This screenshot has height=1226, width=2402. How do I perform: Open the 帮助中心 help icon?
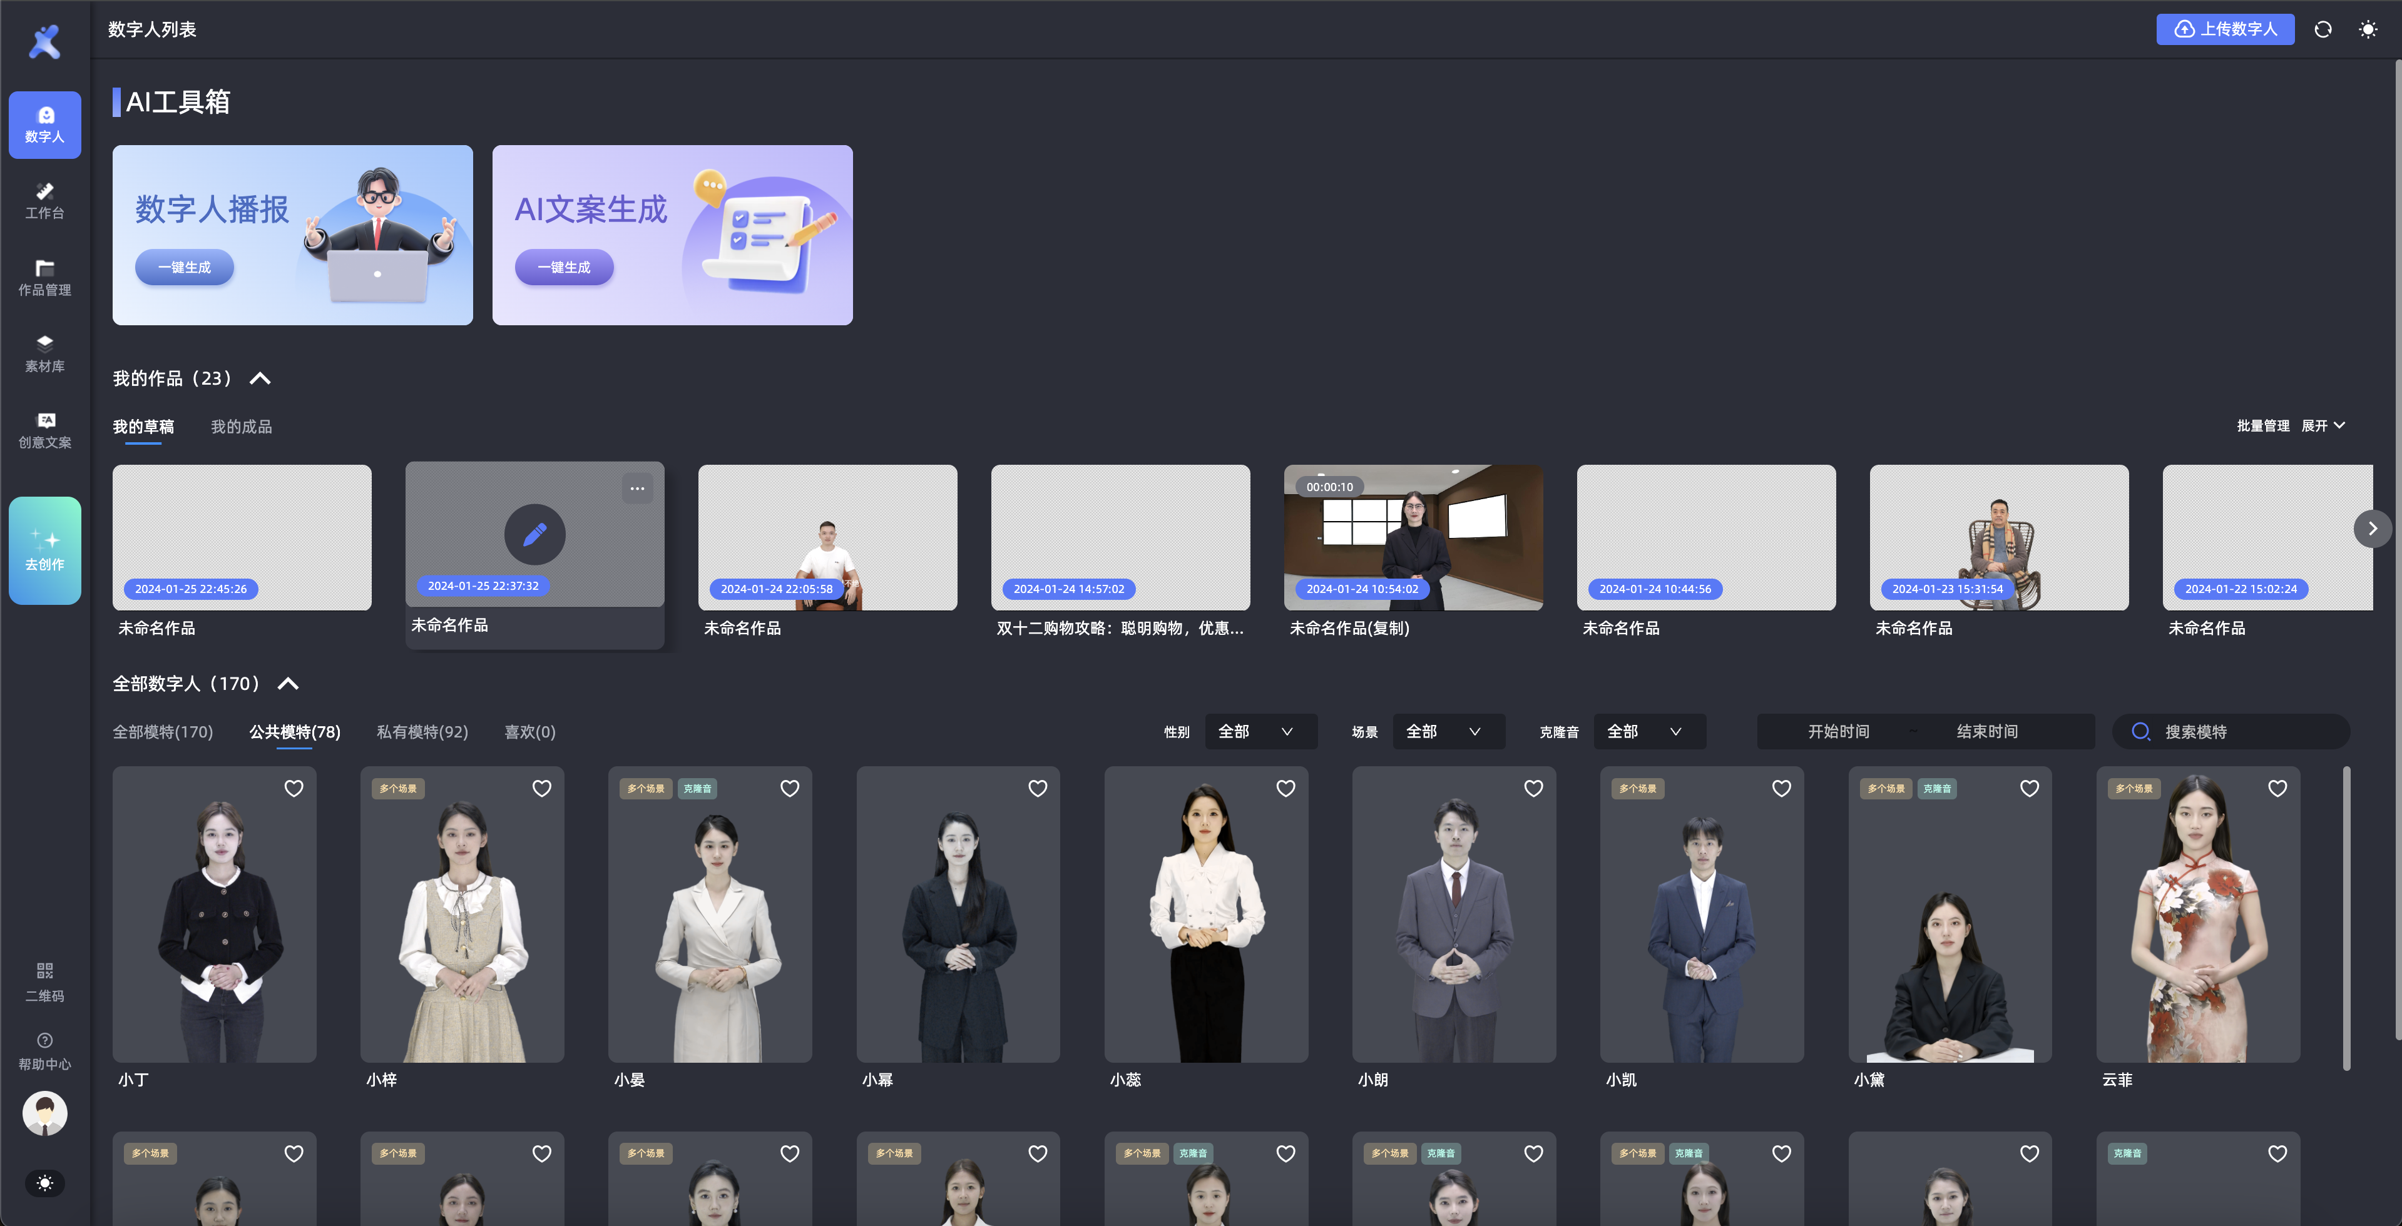tap(45, 1051)
